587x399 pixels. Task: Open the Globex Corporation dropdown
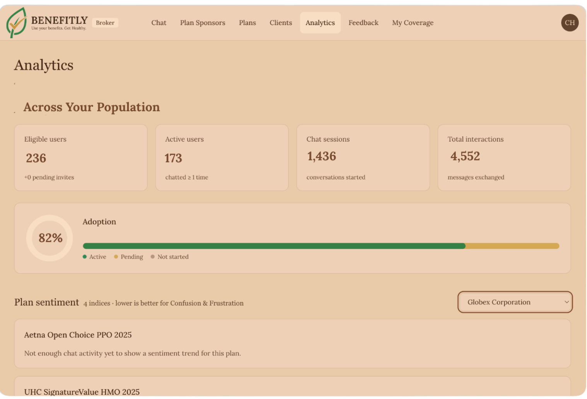pos(515,302)
